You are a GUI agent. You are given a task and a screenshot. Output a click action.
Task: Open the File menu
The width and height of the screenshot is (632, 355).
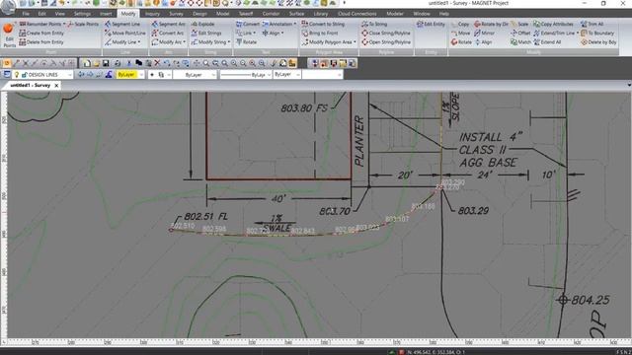point(26,14)
